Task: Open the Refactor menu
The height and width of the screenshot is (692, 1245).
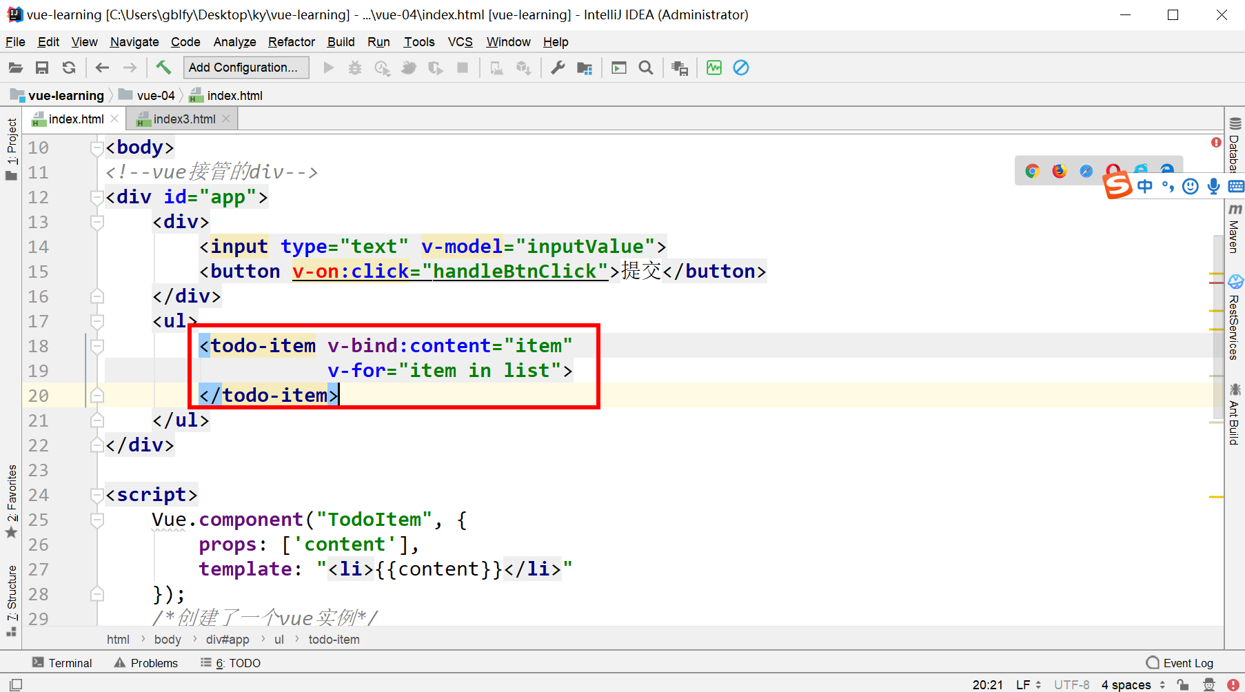Action: 292,42
